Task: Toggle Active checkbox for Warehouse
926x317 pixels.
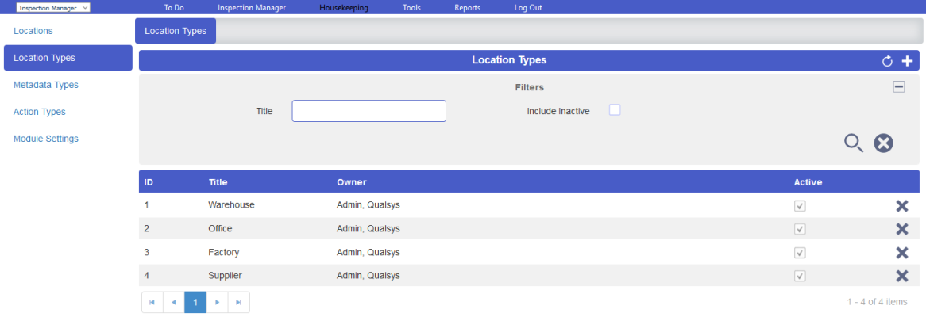Action: click(801, 206)
